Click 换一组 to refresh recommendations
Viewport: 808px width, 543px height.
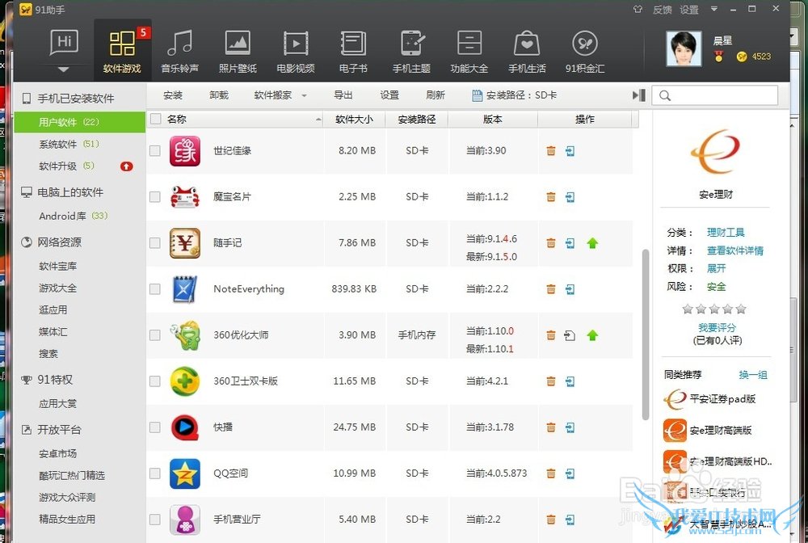point(753,375)
